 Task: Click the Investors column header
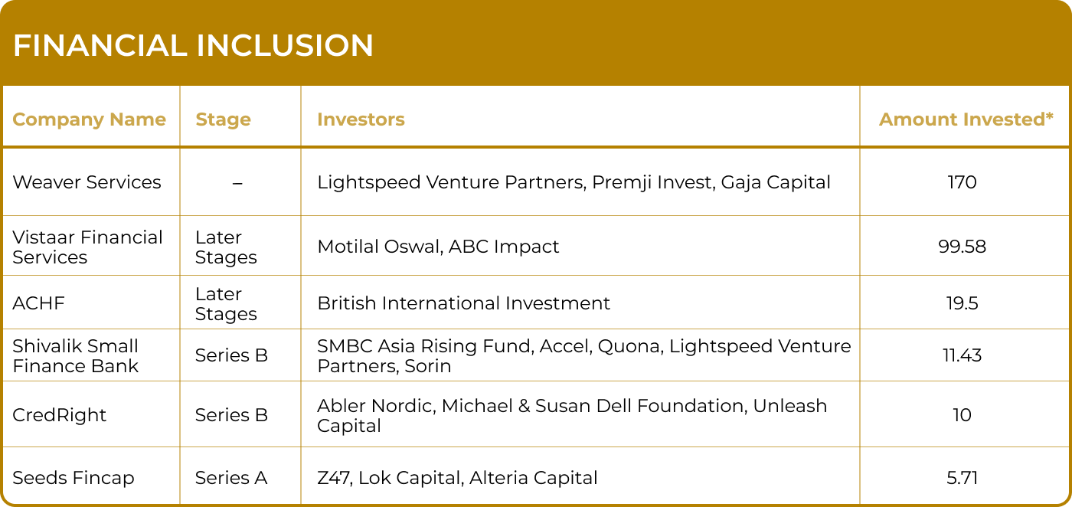361,119
